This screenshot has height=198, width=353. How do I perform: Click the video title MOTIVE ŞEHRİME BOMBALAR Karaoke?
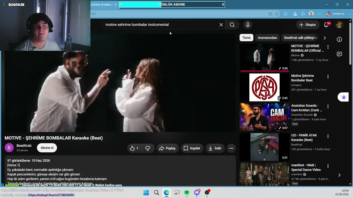[54, 138]
